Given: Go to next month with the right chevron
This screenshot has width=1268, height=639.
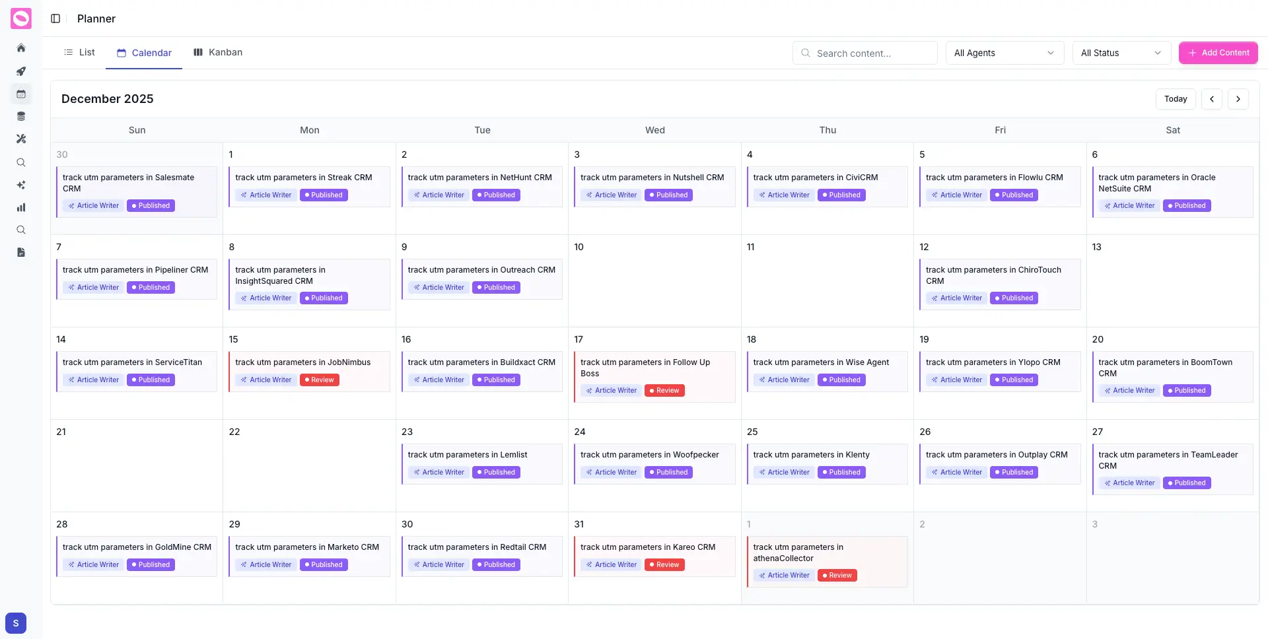Looking at the screenshot, I should coord(1238,98).
